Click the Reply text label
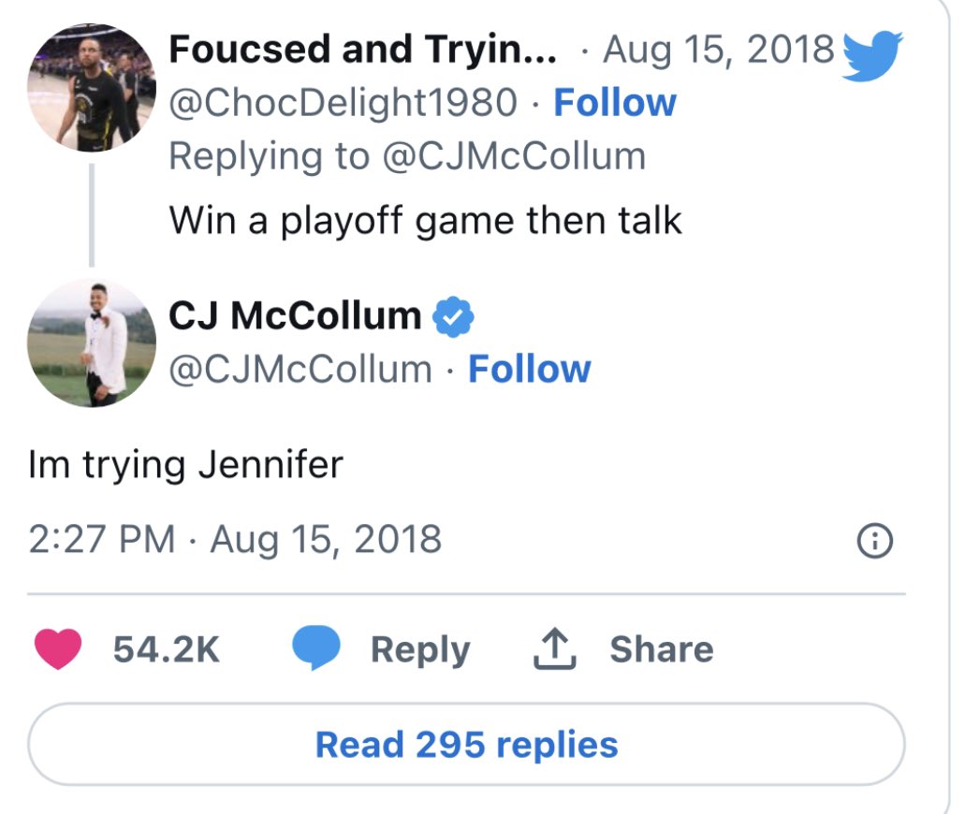The image size is (965, 814). pos(420,649)
